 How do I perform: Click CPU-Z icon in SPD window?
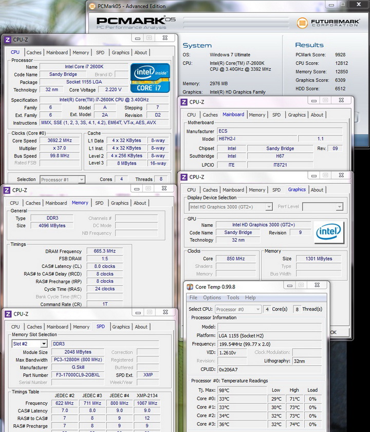(8, 314)
